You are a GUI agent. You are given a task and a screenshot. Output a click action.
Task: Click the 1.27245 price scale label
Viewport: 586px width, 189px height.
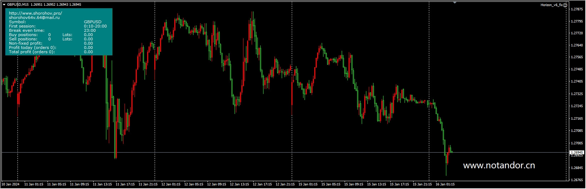tap(577, 106)
